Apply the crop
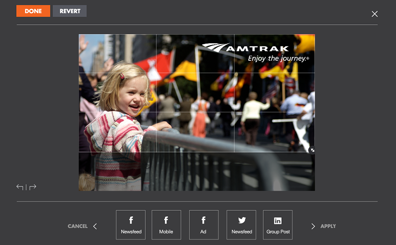Image resolution: width=396 pixels, height=245 pixels. click(328, 226)
